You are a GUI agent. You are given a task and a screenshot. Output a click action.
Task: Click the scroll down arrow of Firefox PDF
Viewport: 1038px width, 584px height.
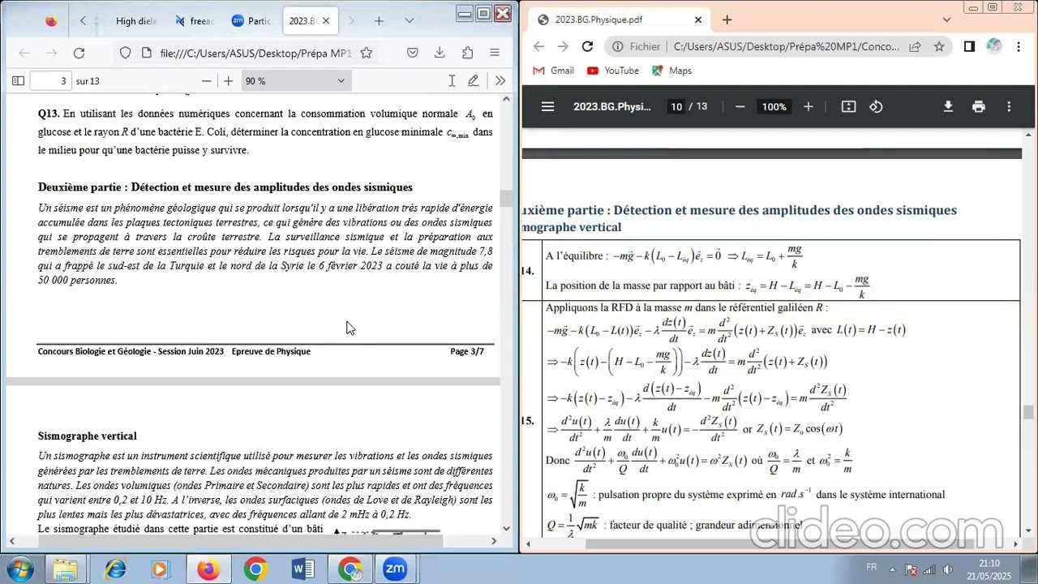pyautogui.click(x=506, y=528)
